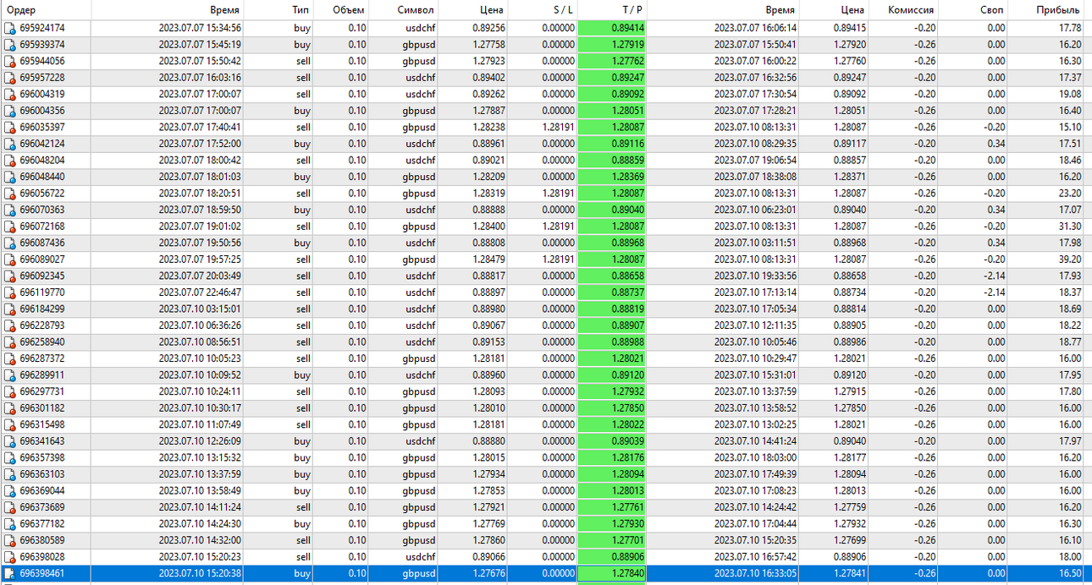Screen dimensions: 1092x585
Task: Click the order icon beside 696089027
Action: tap(10, 259)
